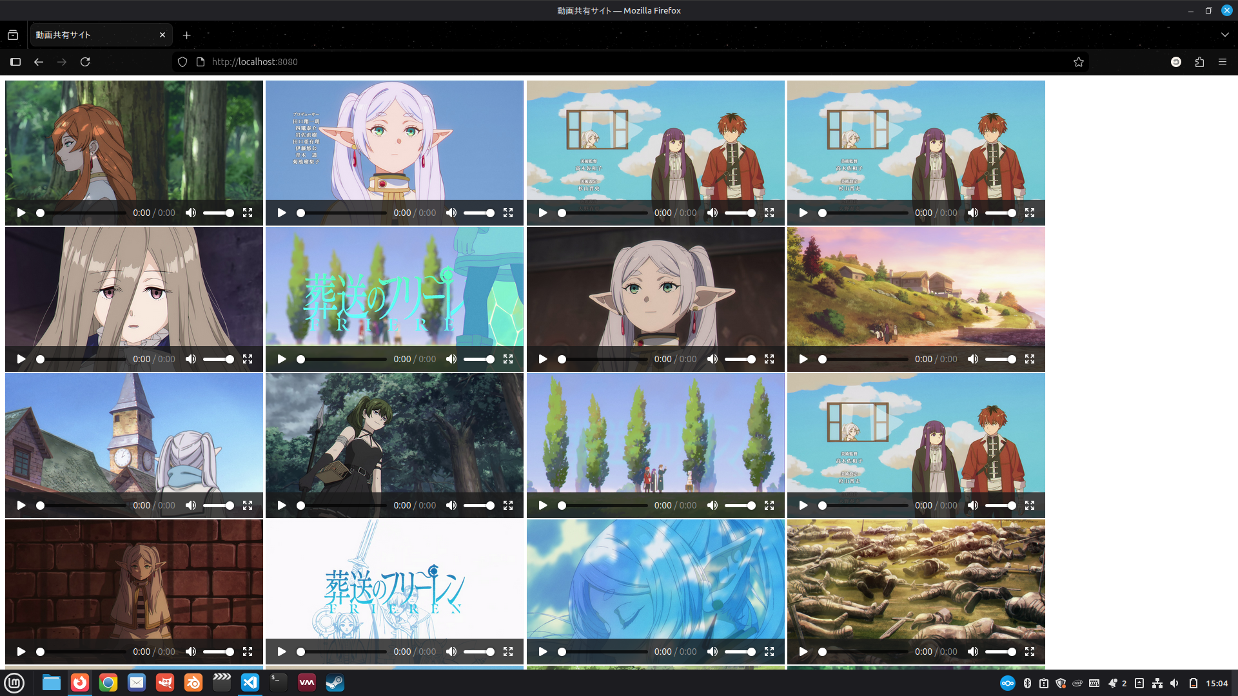This screenshot has height=696, width=1238.
Task: Mute the forest scene video top-left
Action: 191,213
